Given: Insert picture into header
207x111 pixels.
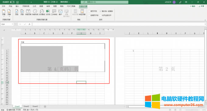Looking at the screenshot, I should click(x=60, y=12).
